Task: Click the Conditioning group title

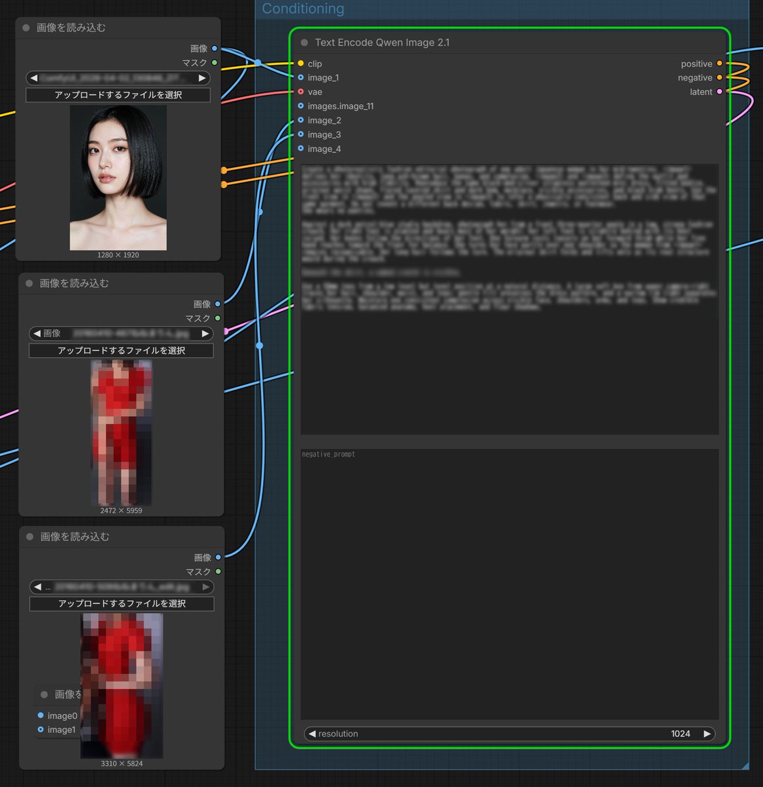Action: 303,9
